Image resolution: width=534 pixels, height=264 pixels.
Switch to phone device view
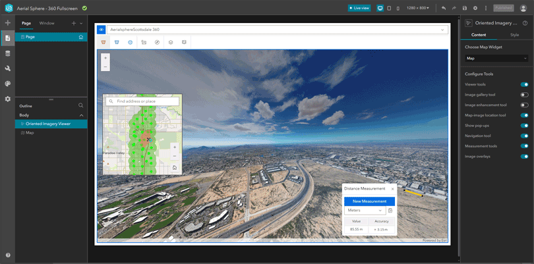click(398, 8)
